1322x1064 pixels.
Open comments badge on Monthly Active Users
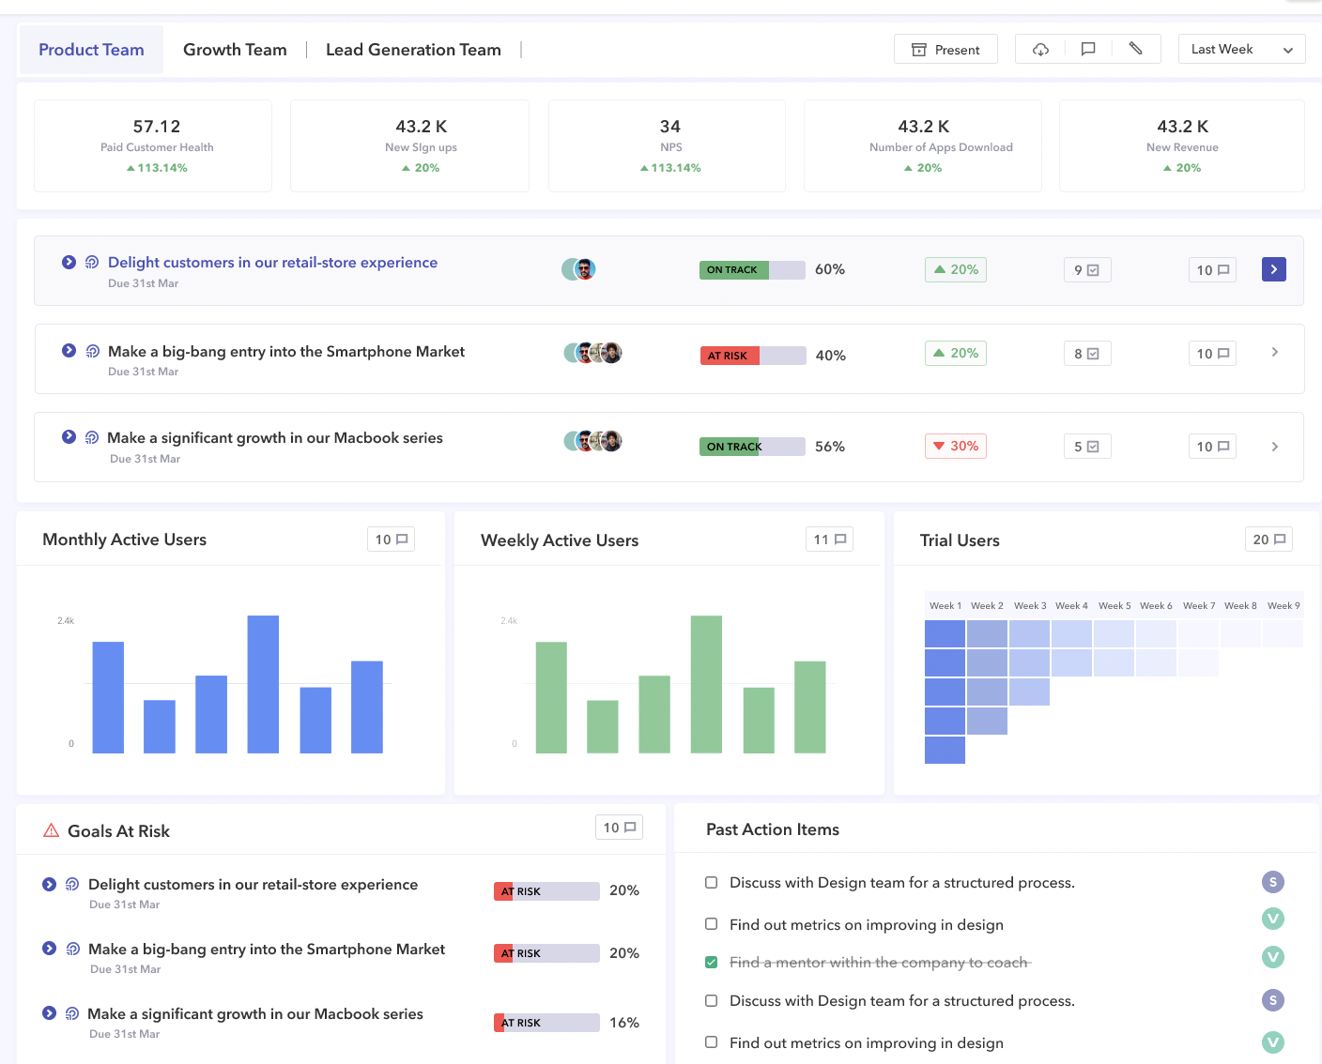coord(391,540)
